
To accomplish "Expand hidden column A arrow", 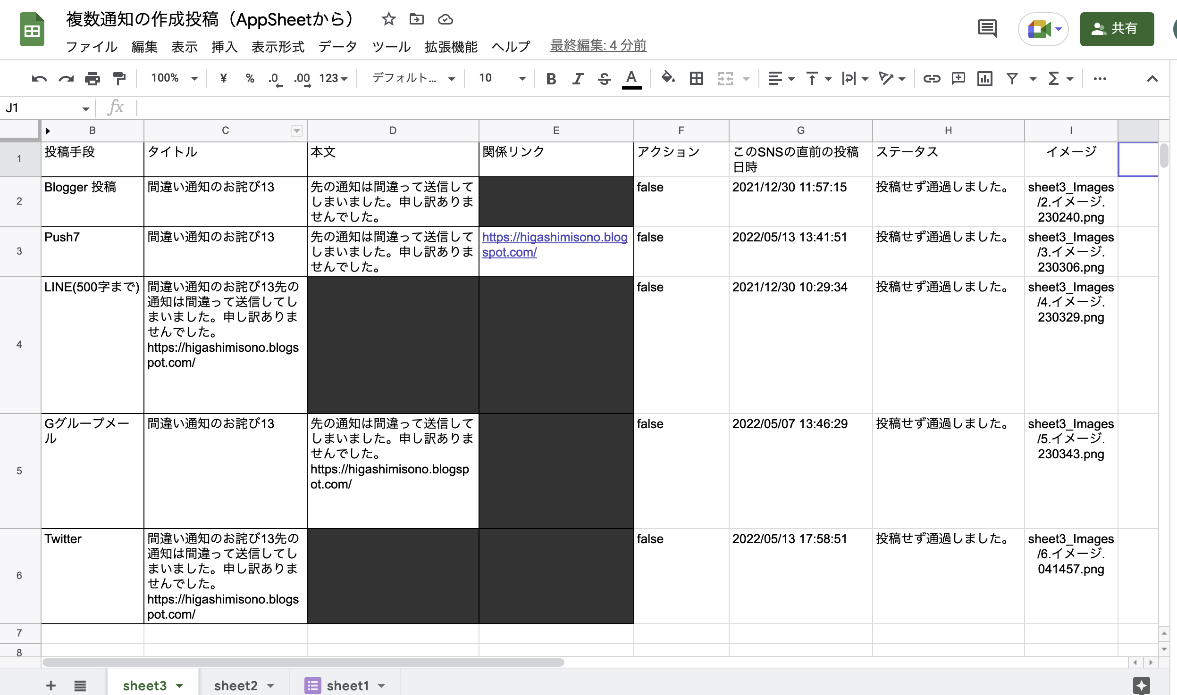I will pyautogui.click(x=48, y=131).
